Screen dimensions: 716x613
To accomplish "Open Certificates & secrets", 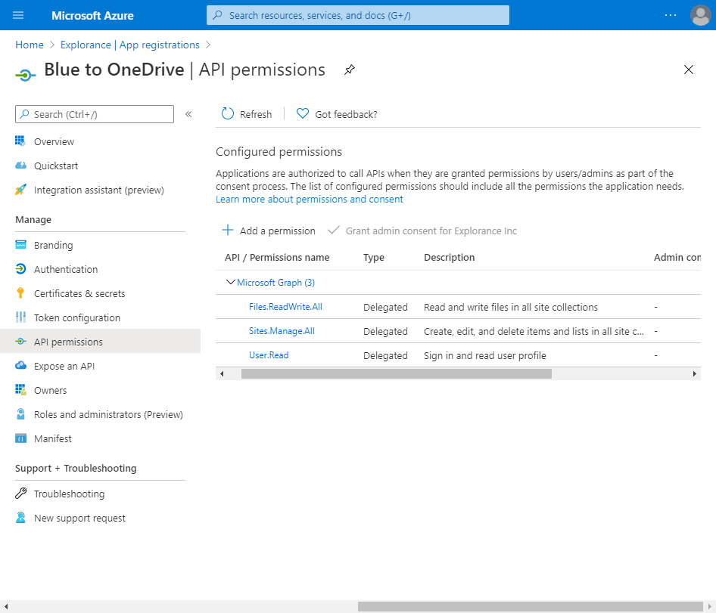I will [79, 293].
